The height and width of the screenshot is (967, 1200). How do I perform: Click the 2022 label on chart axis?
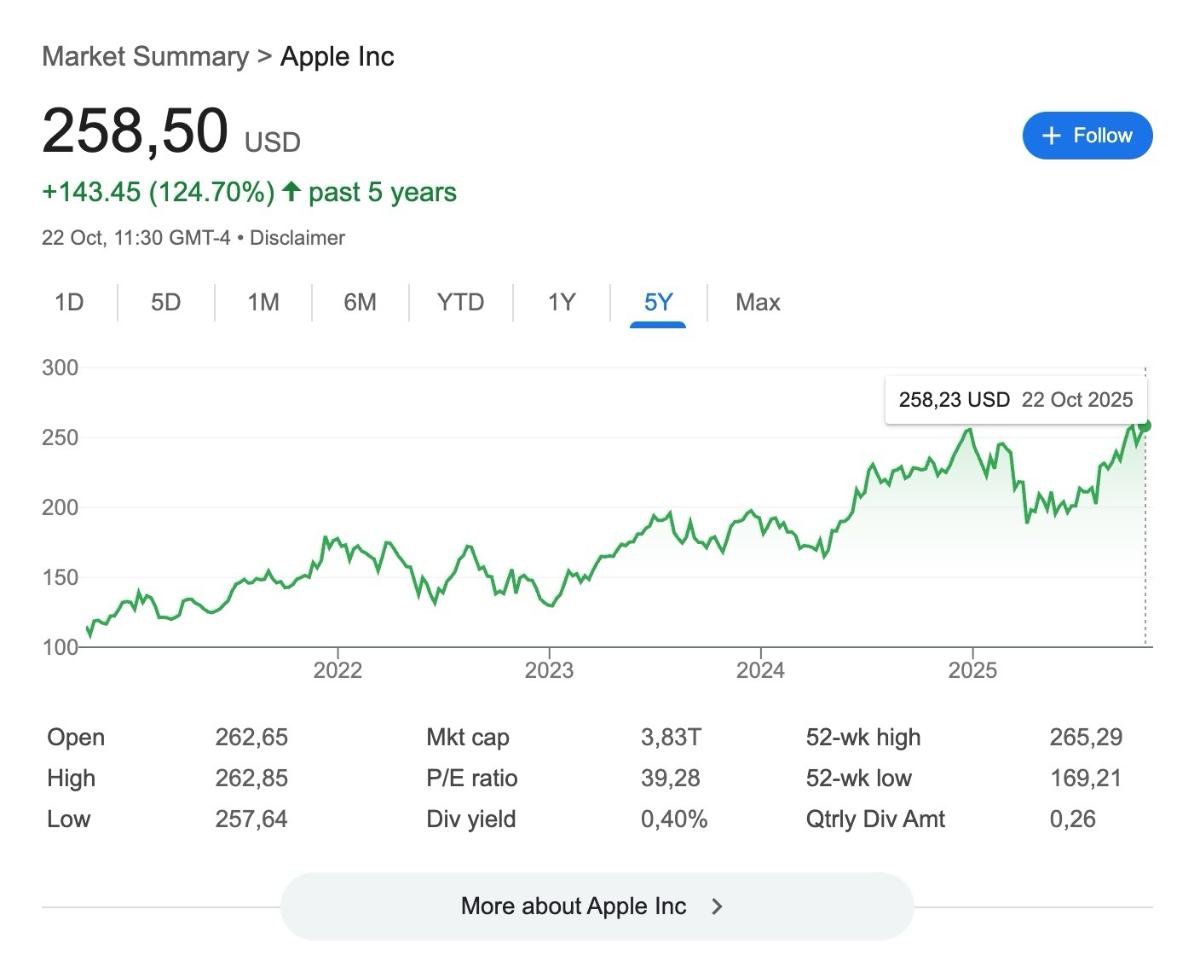click(337, 670)
